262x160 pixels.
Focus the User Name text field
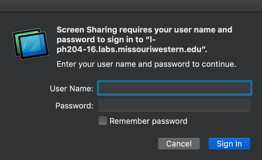click(x=174, y=89)
